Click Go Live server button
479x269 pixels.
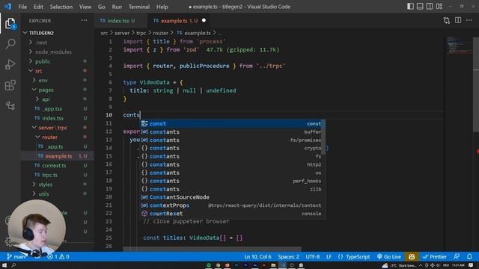tap(388, 256)
